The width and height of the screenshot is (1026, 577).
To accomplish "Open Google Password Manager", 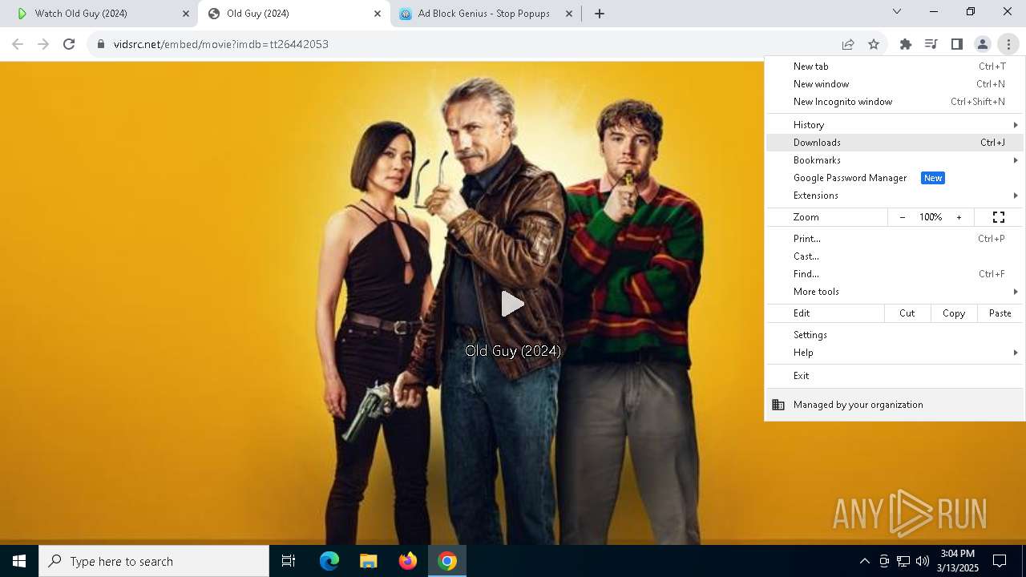I will [x=895, y=178].
